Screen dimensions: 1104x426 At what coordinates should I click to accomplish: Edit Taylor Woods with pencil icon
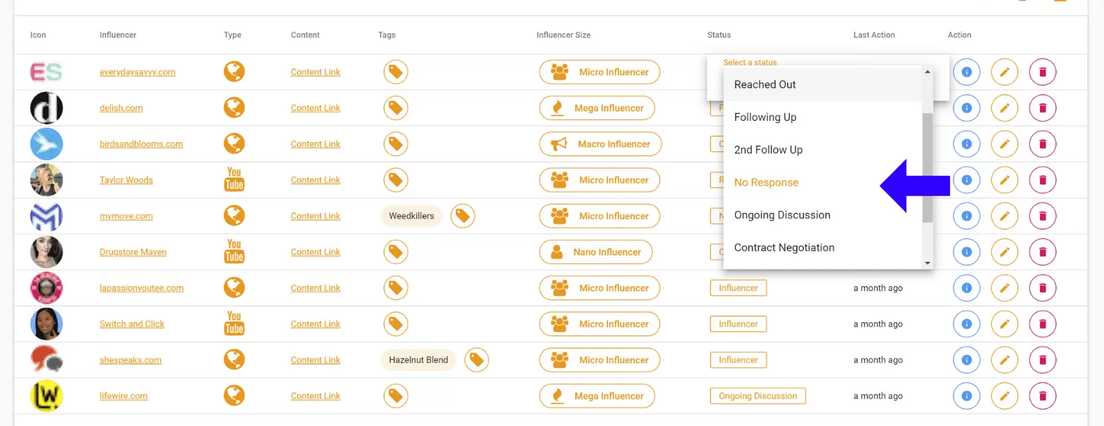pos(1004,180)
